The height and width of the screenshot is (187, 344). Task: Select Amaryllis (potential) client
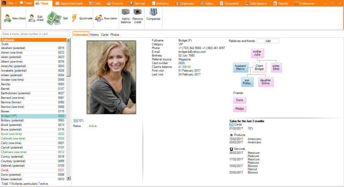click(33, 66)
